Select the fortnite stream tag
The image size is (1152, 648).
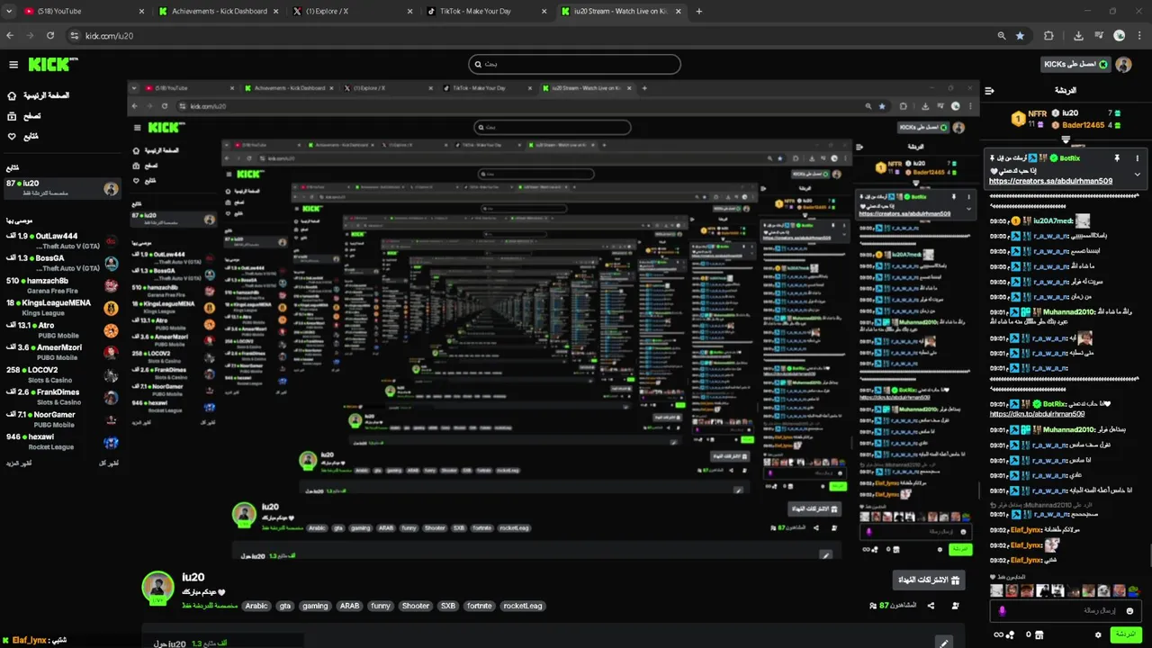pyautogui.click(x=479, y=606)
